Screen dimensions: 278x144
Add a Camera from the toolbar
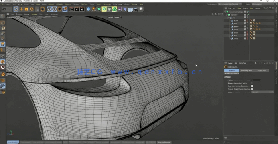[136, 9]
